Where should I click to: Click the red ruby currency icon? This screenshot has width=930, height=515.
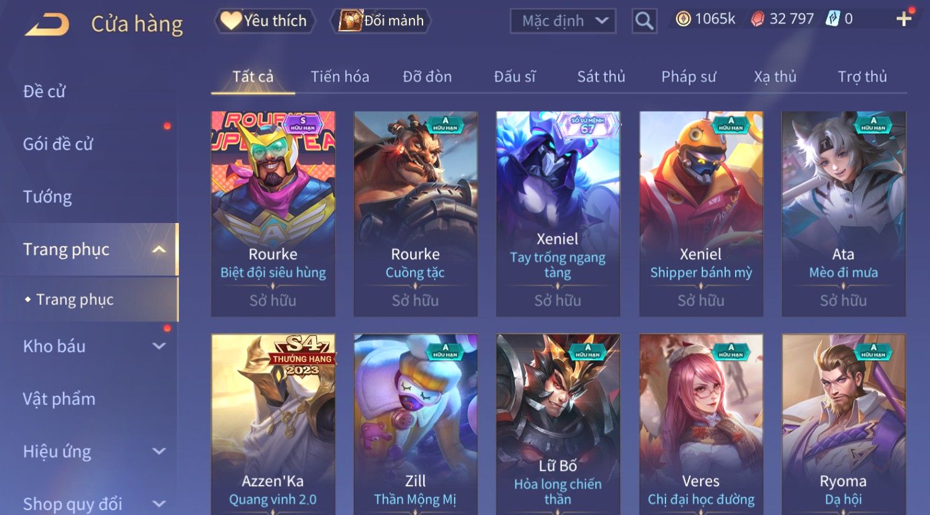757,19
